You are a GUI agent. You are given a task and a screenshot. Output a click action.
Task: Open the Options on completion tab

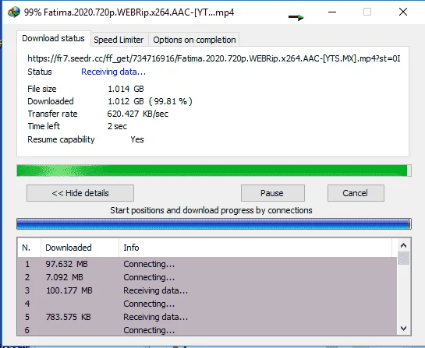(194, 40)
